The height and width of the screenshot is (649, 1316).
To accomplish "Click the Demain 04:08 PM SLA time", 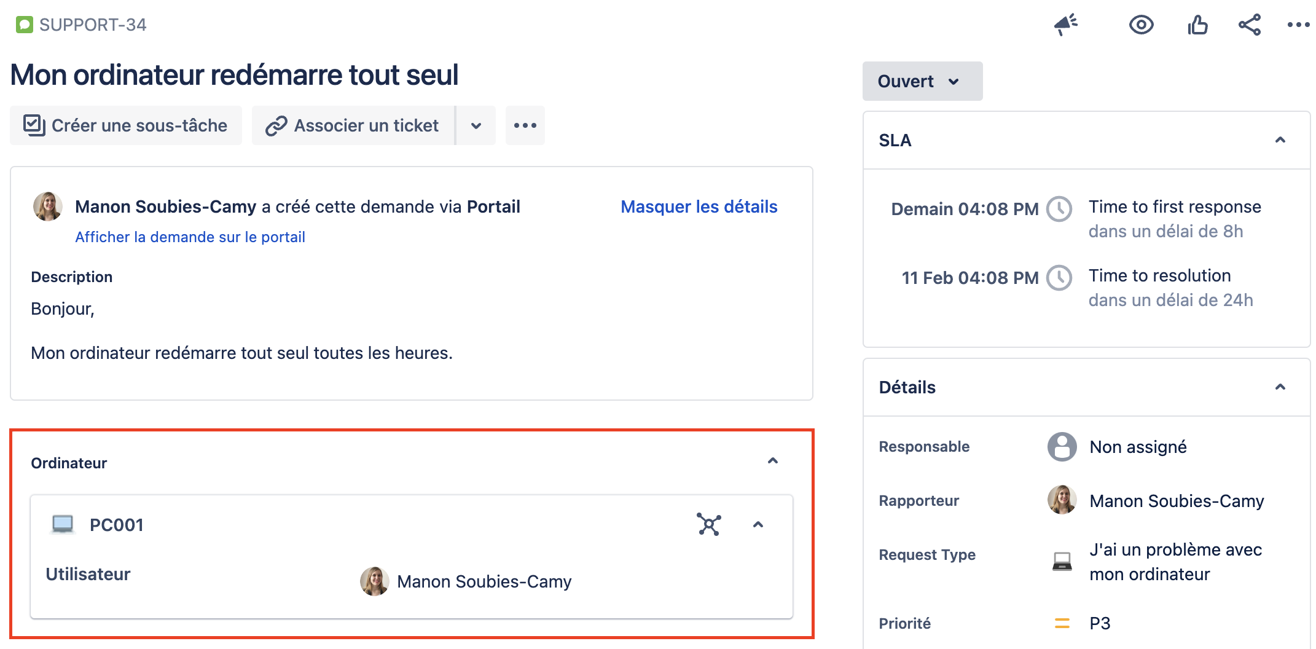I will pos(965,209).
